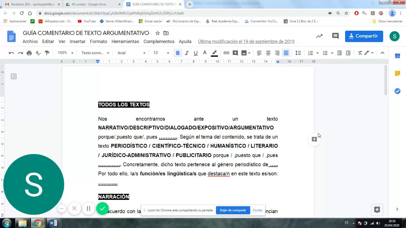
Task: Decrease the paragraph indent
Action: (x=339, y=53)
